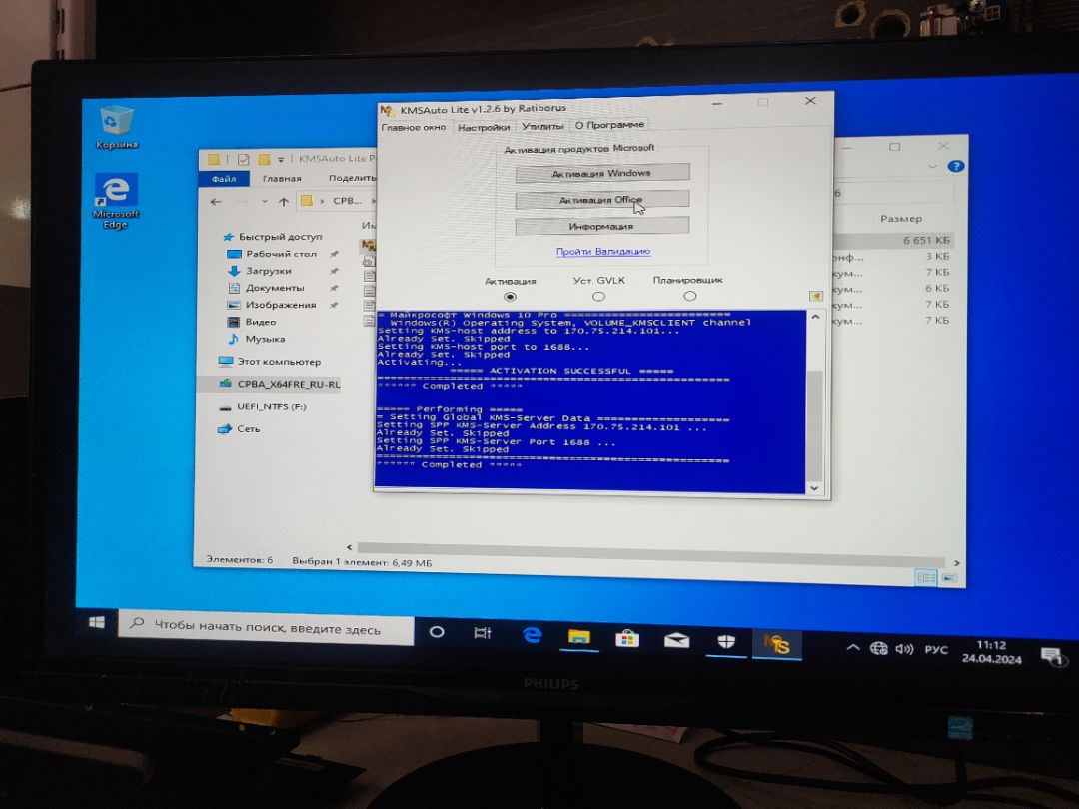This screenshot has height=809, width=1079.
Task: Open the Настройки tab in KMSAuto
Action: (484, 127)
